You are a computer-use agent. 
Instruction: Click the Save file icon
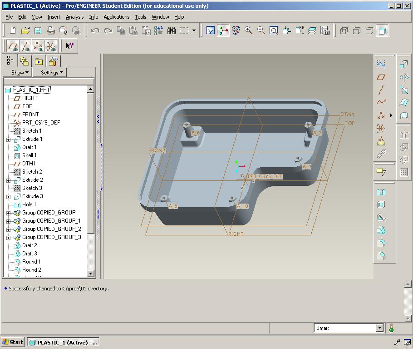tap(38, 30)
